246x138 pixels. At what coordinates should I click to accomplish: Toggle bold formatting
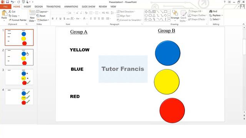point(53,19)
